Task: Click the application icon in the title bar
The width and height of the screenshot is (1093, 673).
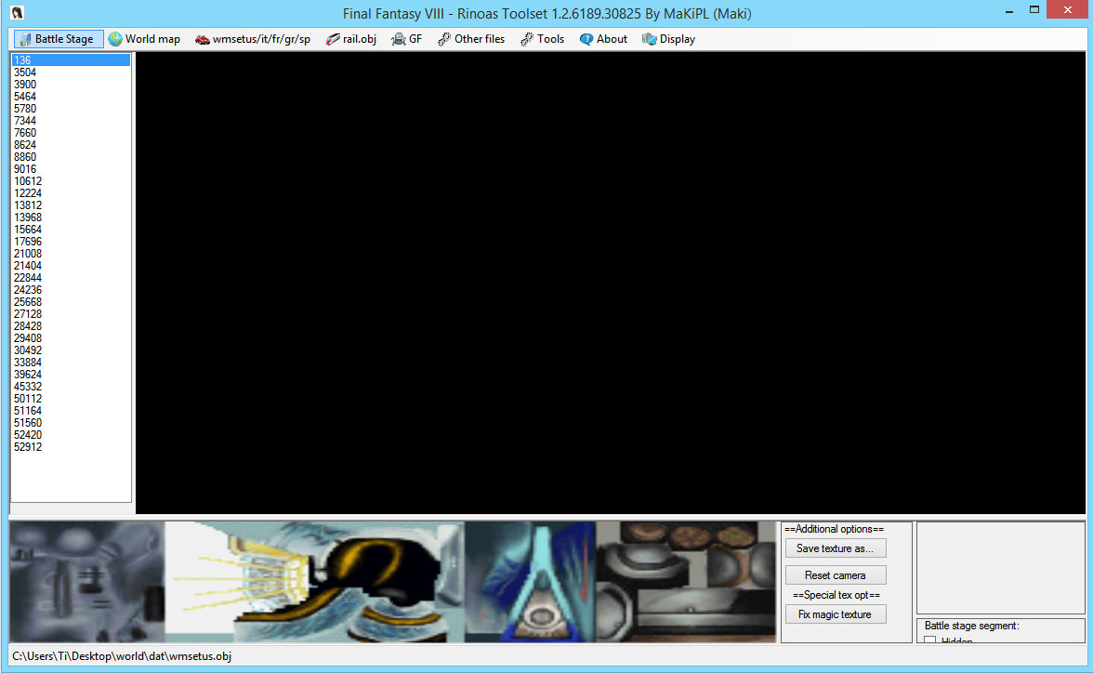Action: click(x=18, y=13)
